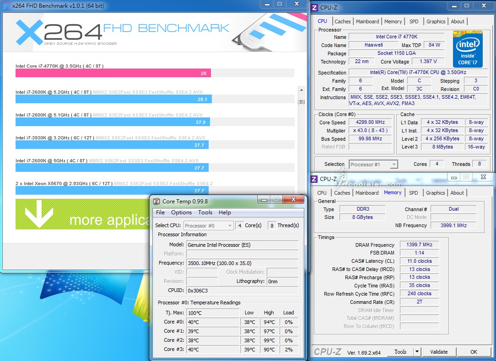Click the Multiplier value x 43.0
The width and height of the screenshot is (496, 361).
(x=370, y=130)
